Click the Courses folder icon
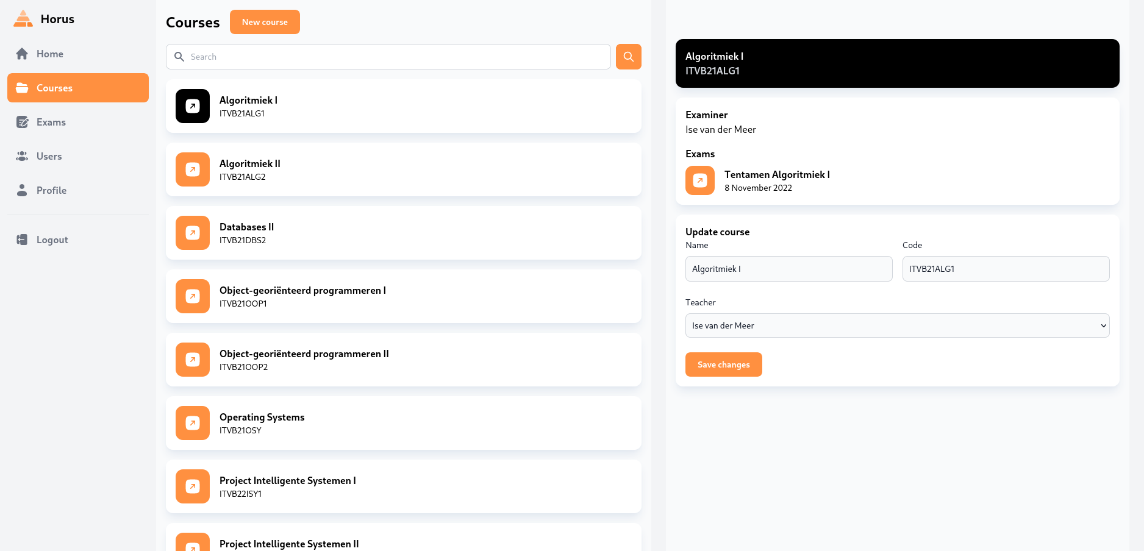 click(x=22, y=88)
